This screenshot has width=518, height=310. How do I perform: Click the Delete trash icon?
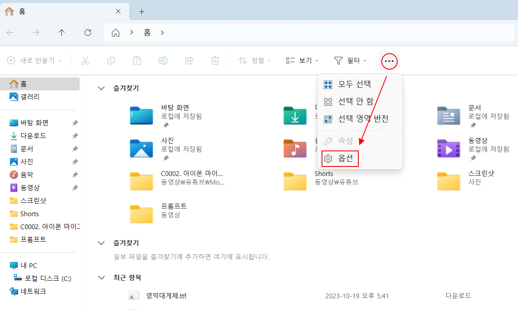[x=215, y=61]
